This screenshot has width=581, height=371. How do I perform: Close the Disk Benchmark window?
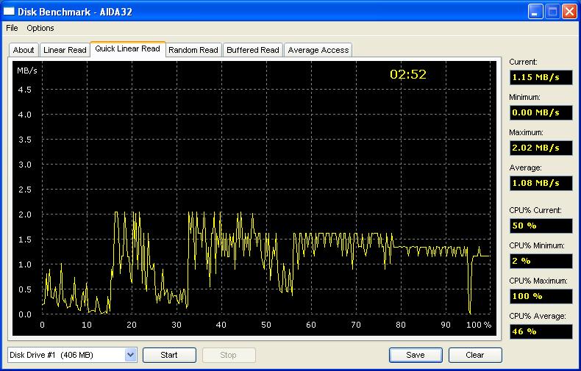click(569, 12)
